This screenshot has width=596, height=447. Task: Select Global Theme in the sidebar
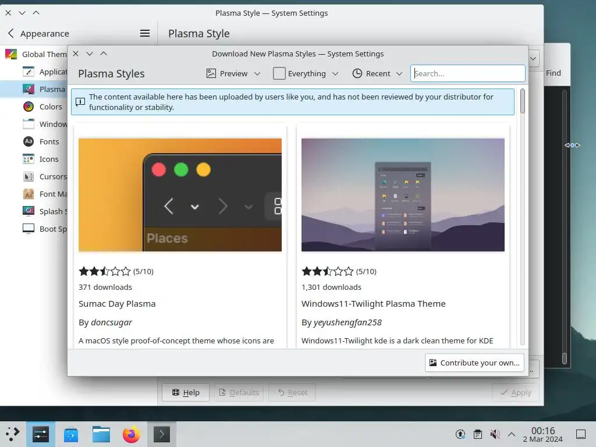click(34, 54)
